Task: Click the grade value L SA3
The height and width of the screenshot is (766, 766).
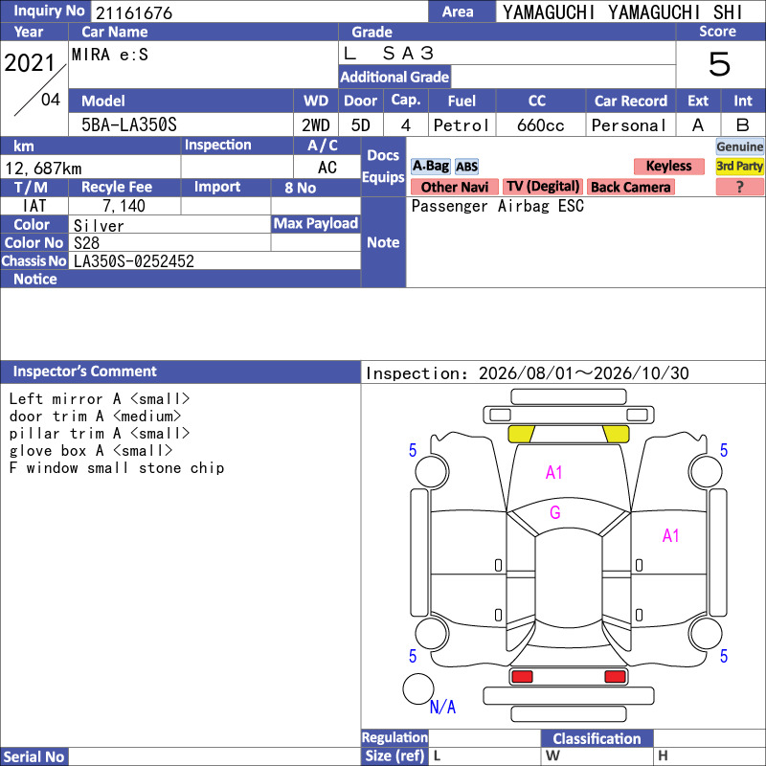Action: click(389, 53)
